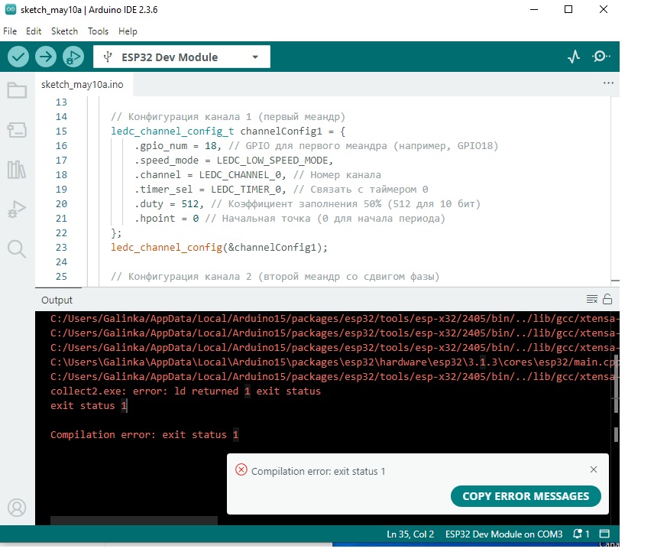Image resolution: width=654 pixels, height=552 pixels.
Task: Click LEDC_CHANNEL_0 in the code
Action: pos(240,175)
